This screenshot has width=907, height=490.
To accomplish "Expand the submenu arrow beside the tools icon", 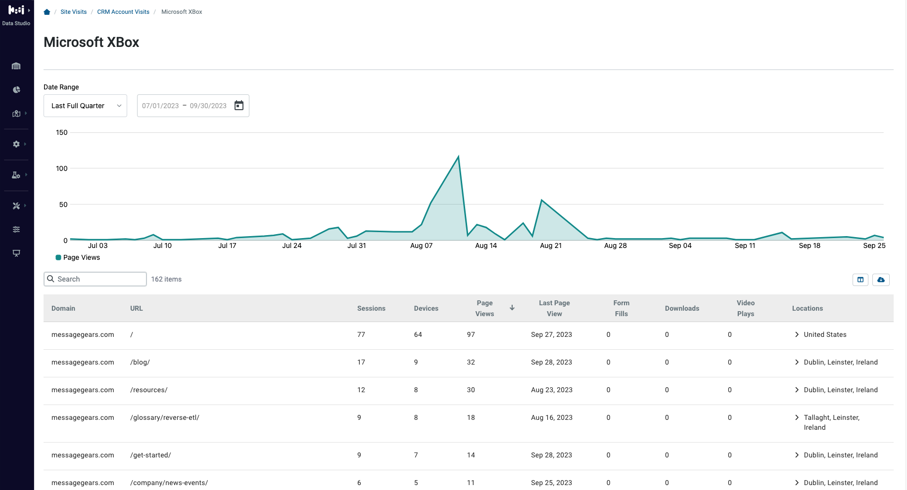I will point(25,205).
